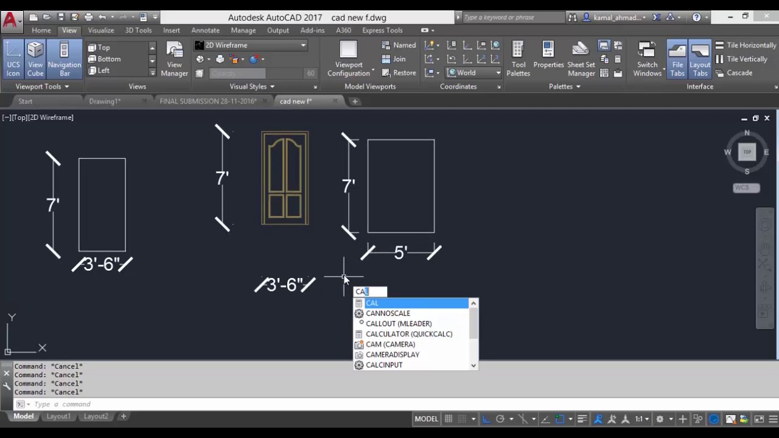This screenshot has width=779, height=438.
Task: Click the Restore viewports button
Action: 399,73
